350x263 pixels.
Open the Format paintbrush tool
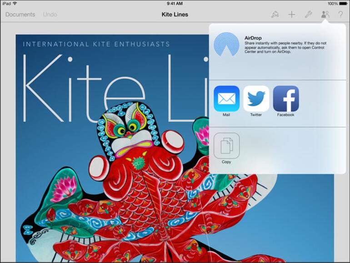pyautogui.click(x=275, y=15)
